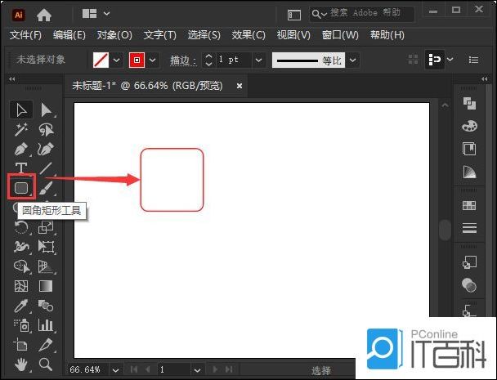Expand the Arrange Documents dropdown arrow
This screenshot has height=380, width=497.
107,14
